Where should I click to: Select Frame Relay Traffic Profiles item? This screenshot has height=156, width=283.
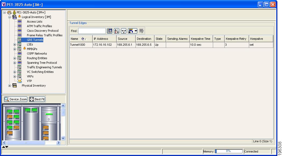tap(45, 35)
